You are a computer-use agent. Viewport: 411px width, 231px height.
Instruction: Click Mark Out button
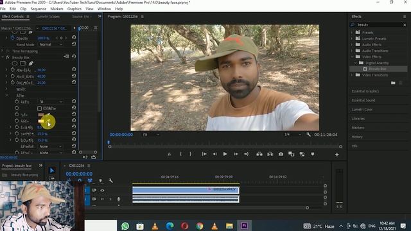coord(190,154)
